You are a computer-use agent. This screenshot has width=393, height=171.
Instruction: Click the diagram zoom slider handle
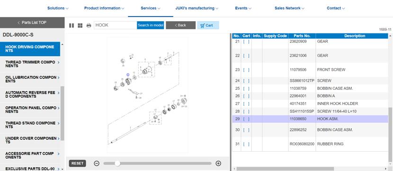coord(117,163)
